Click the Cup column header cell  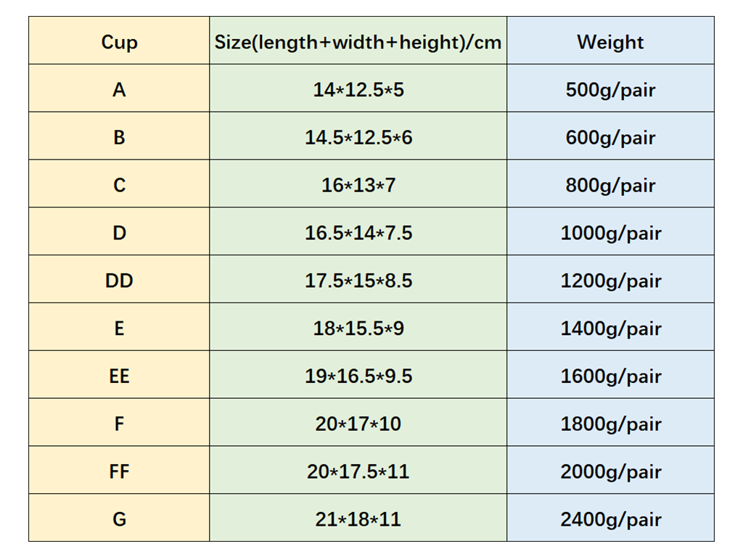click(119, 41)
